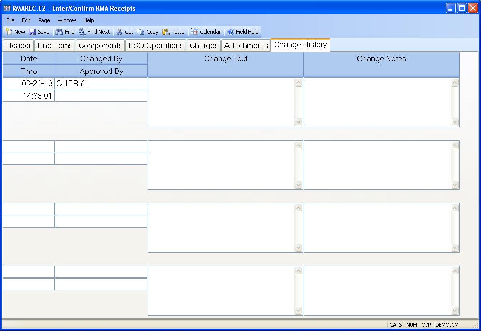Click the first Change Text box
The height and width of the screenshot is (333, 481).
pyautogui.click(x=221, y=102)
